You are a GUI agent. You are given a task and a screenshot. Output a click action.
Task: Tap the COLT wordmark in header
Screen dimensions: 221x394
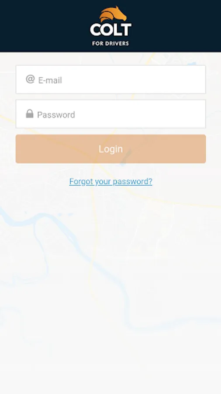110,30
